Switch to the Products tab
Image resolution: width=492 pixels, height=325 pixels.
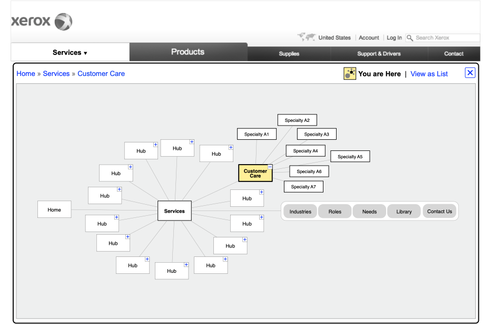(188, 52)
